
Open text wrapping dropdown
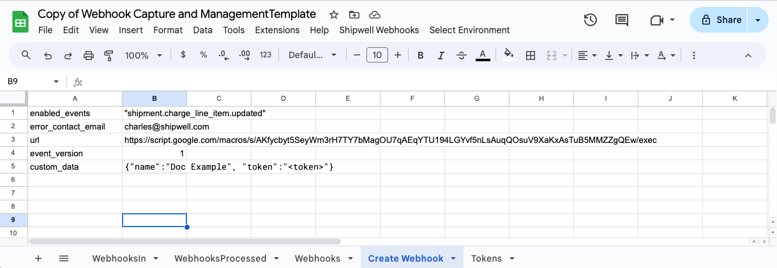[x=638, y=56]
